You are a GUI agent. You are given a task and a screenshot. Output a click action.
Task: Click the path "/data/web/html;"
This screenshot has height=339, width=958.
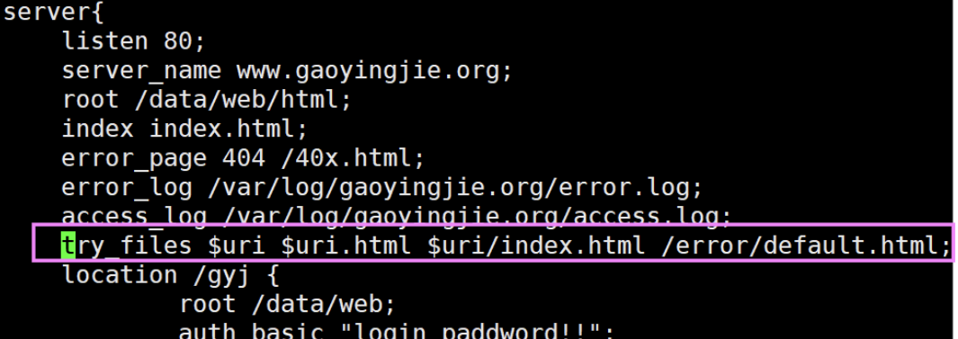tap(244, 100)
